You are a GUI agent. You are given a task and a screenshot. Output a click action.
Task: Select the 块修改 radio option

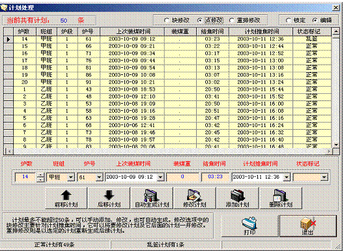coord(167,20)
